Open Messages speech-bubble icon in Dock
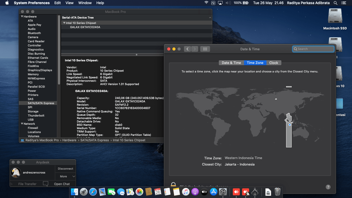352x198 pixels. click(121, 192)
